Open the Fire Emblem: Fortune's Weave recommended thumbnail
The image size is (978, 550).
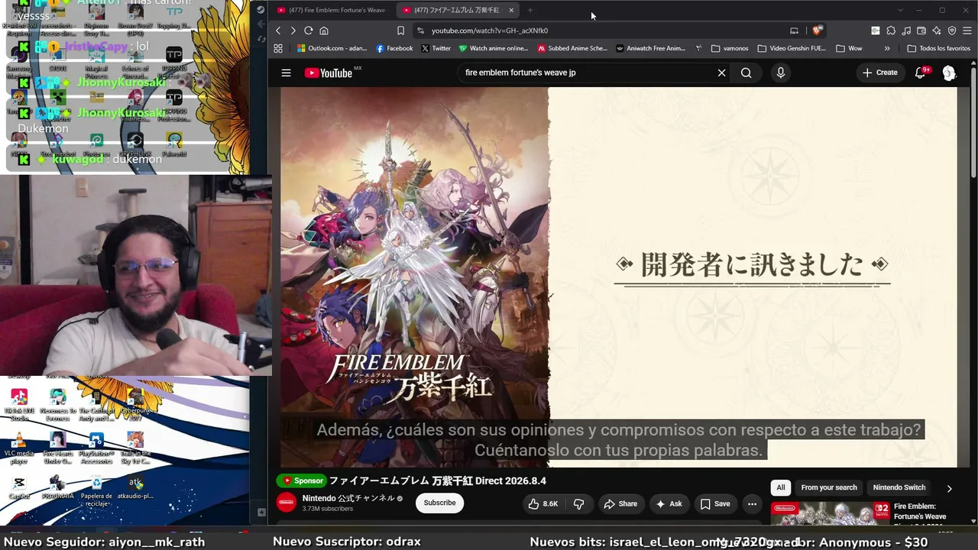coord(829,513)
